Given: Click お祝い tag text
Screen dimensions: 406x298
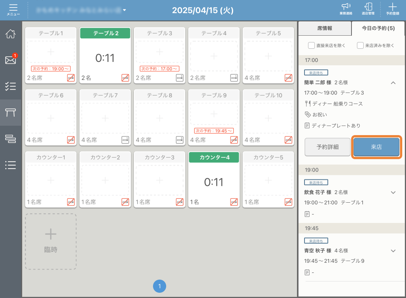Looking at the screenshot, I should pos(320,114).
